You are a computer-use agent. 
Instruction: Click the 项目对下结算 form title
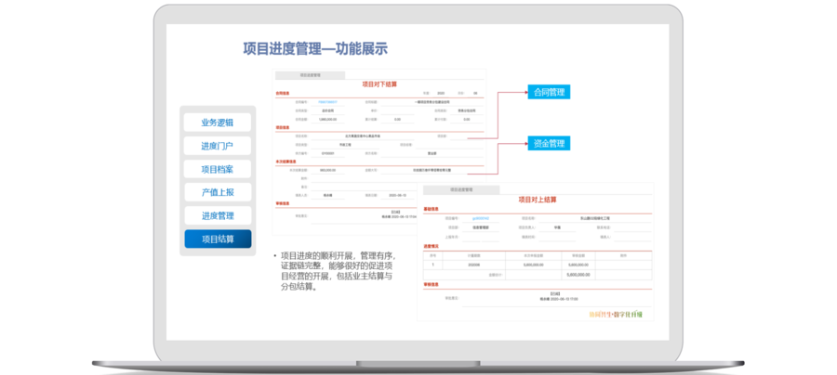click(x=379, y=84)
